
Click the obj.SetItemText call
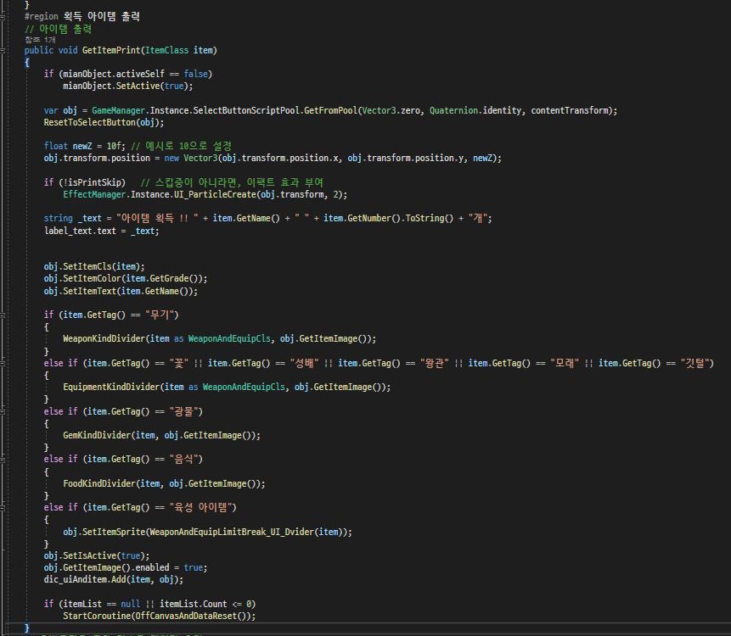pos(121,291)
